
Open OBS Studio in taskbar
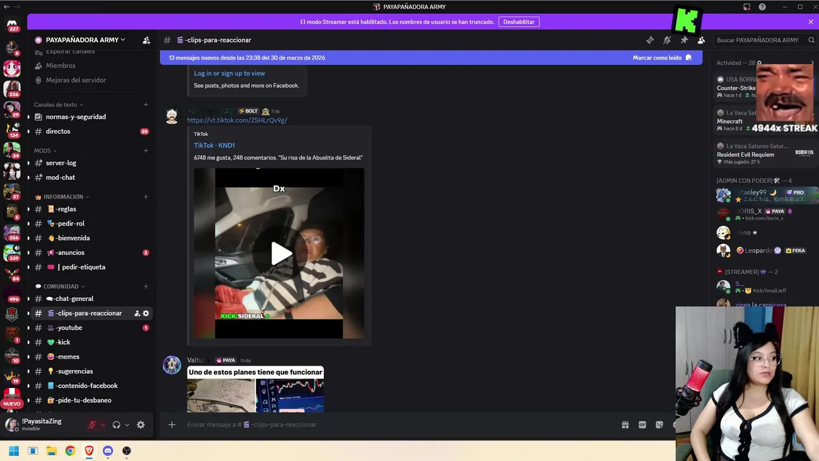[x=127, y=451]
